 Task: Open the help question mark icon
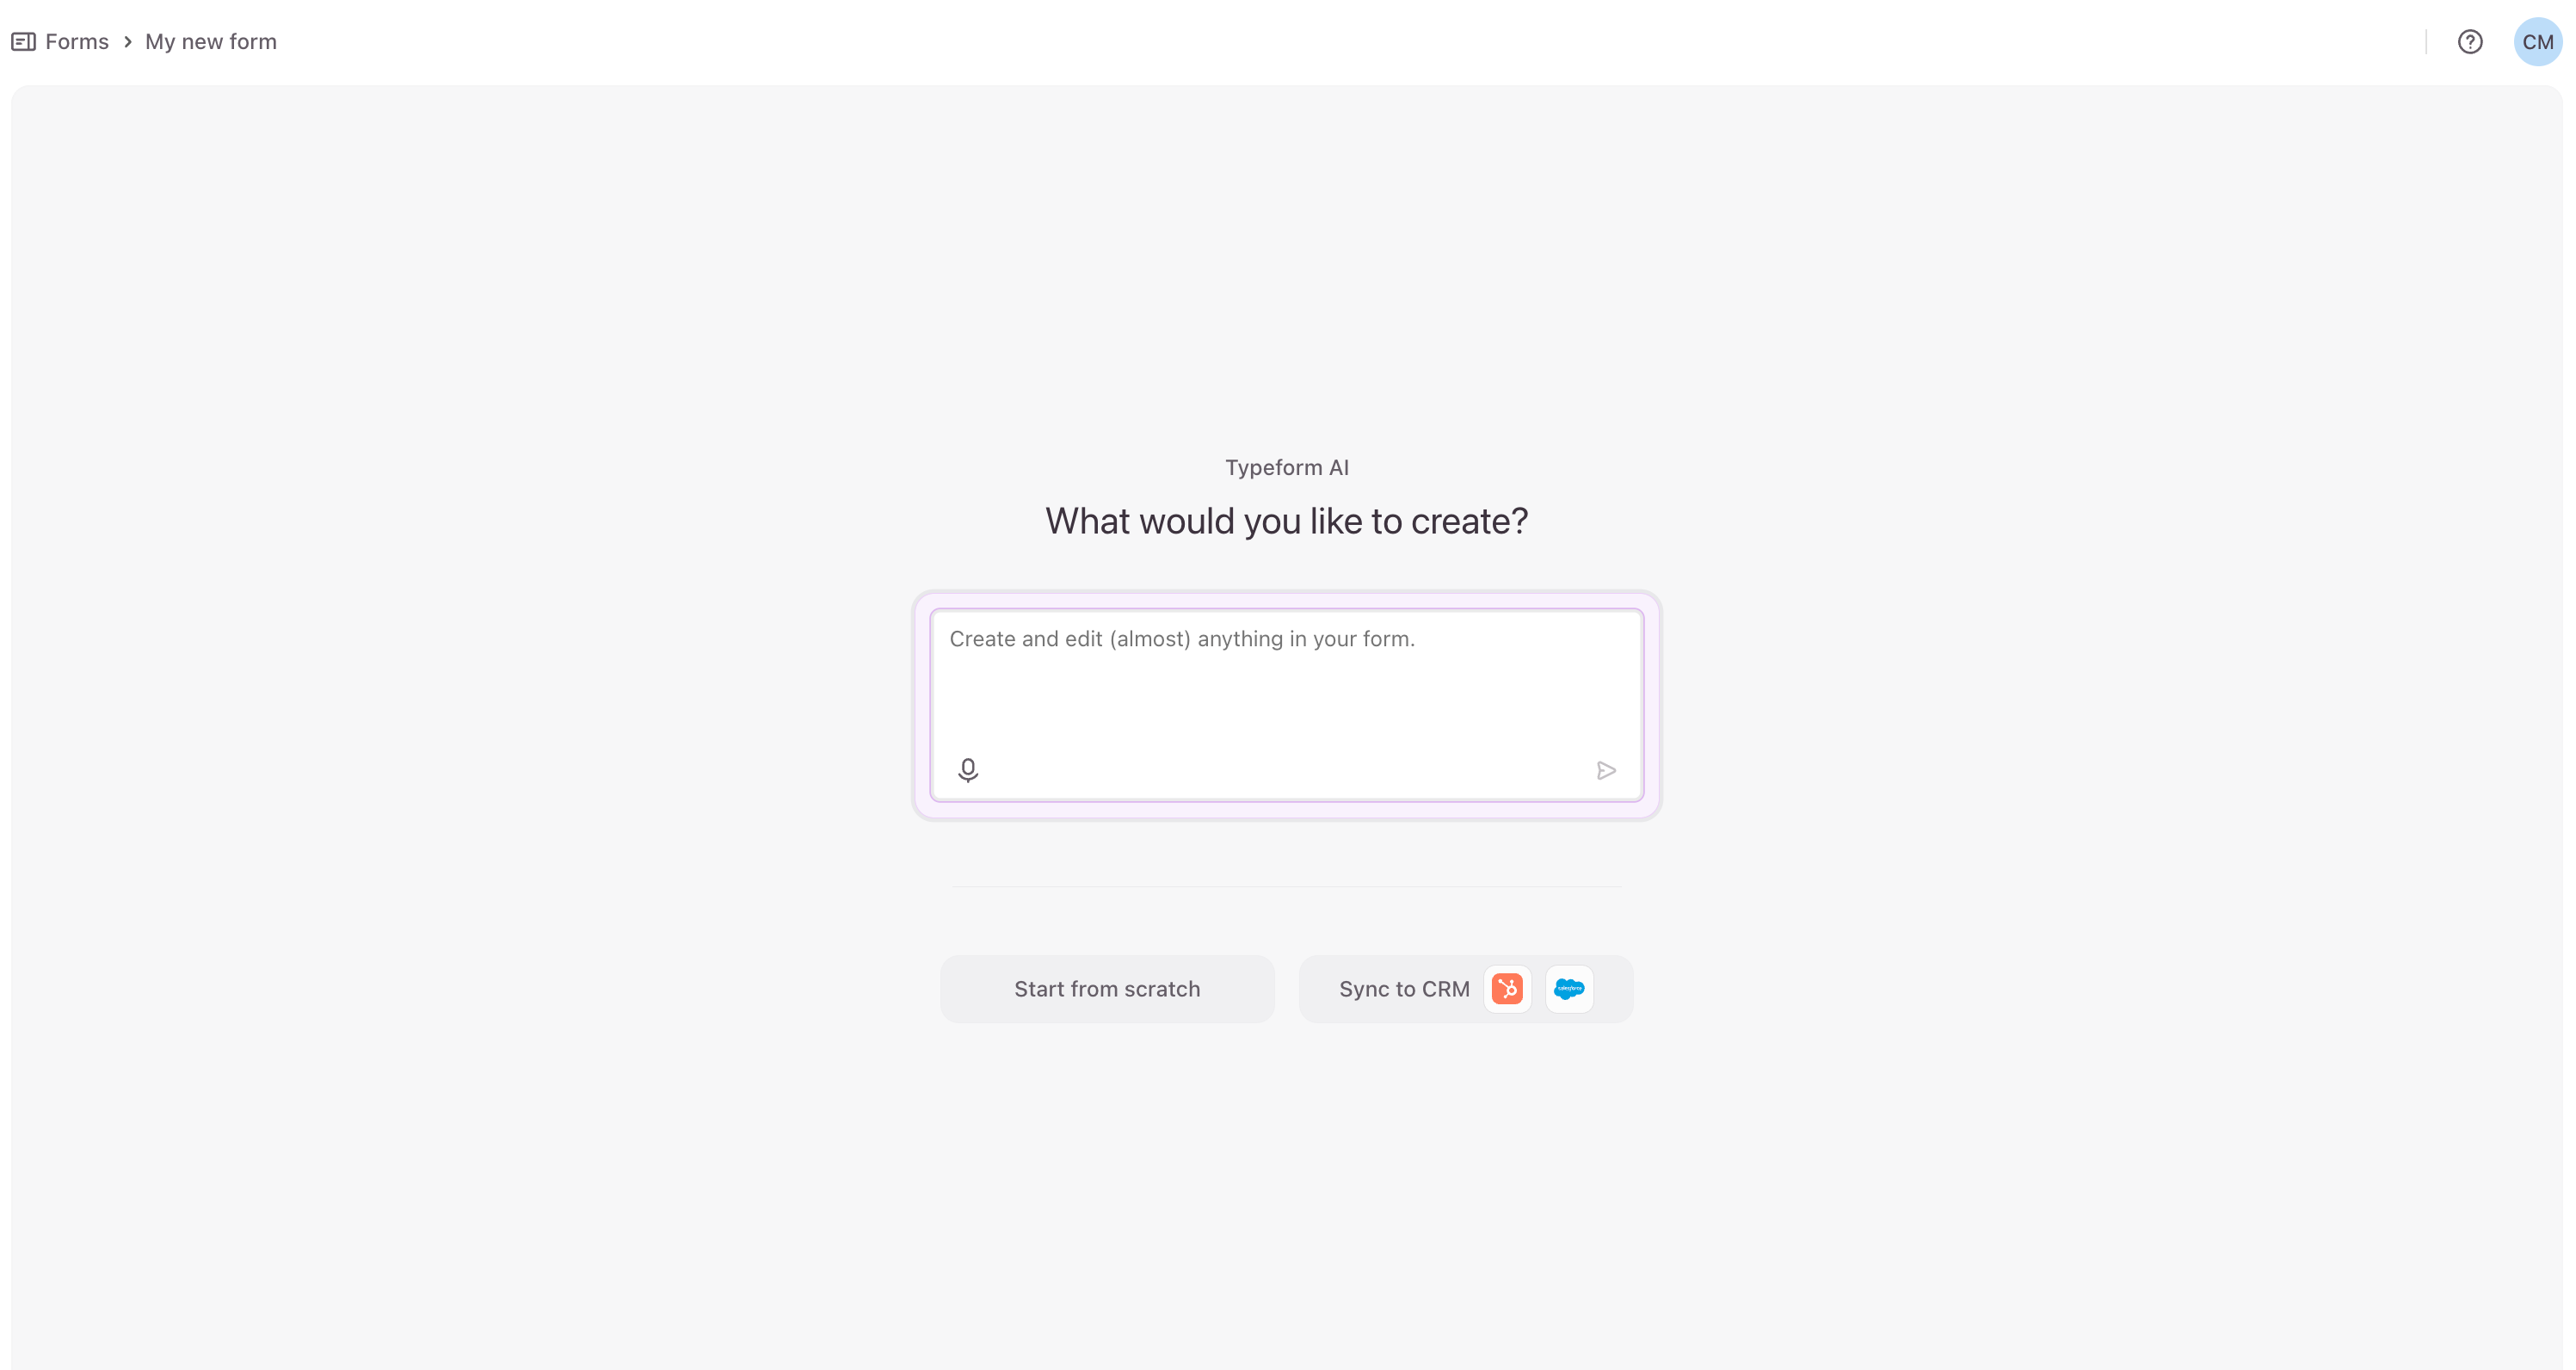(x=2469, y=42)
